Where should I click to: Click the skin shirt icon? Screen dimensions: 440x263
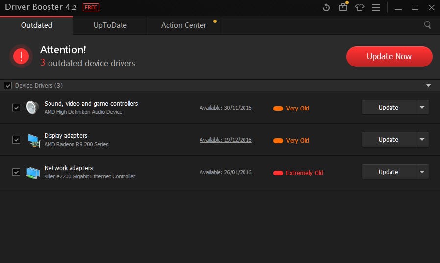360,8
